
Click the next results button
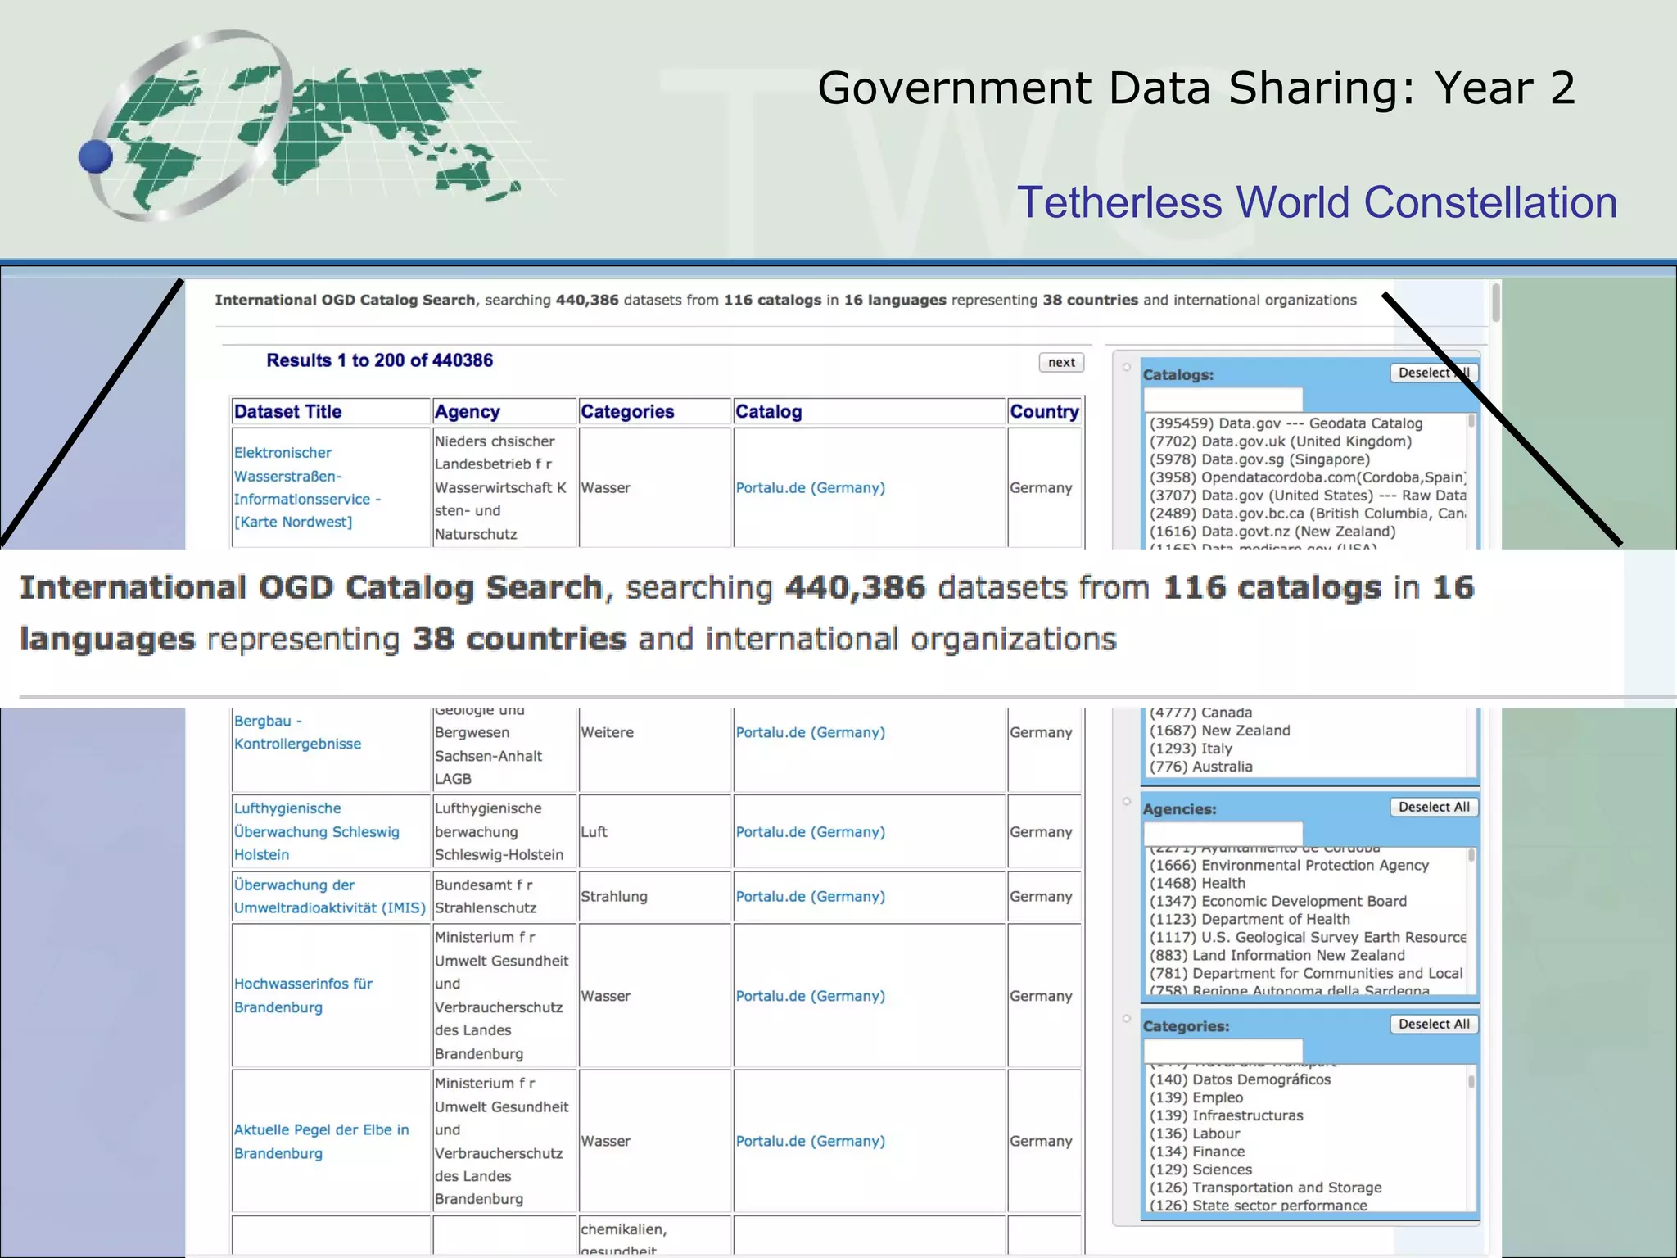pyautogui.click(x=1061, y=363)
